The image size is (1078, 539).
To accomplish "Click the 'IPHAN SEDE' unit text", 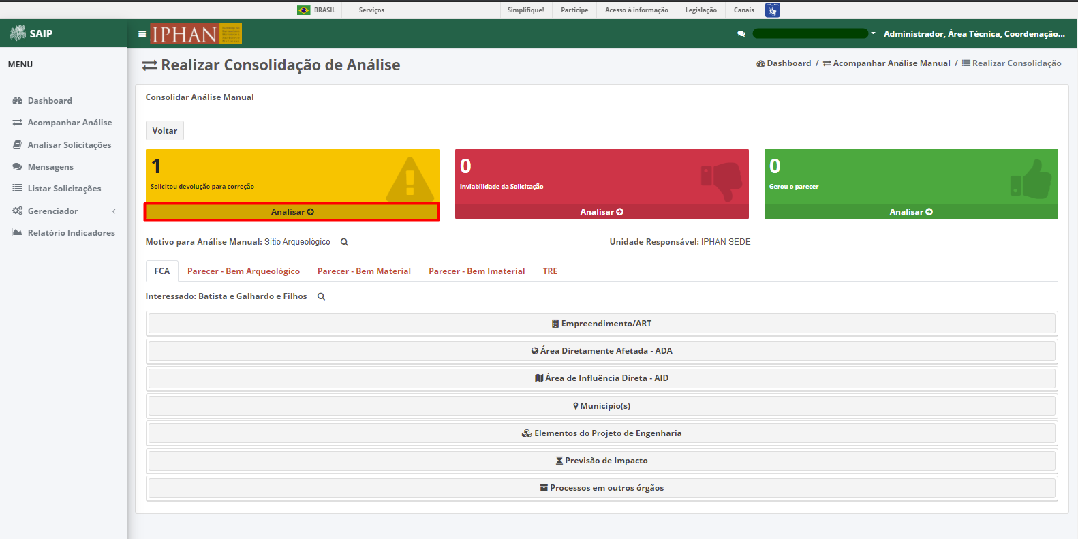I will coord(726,242).
